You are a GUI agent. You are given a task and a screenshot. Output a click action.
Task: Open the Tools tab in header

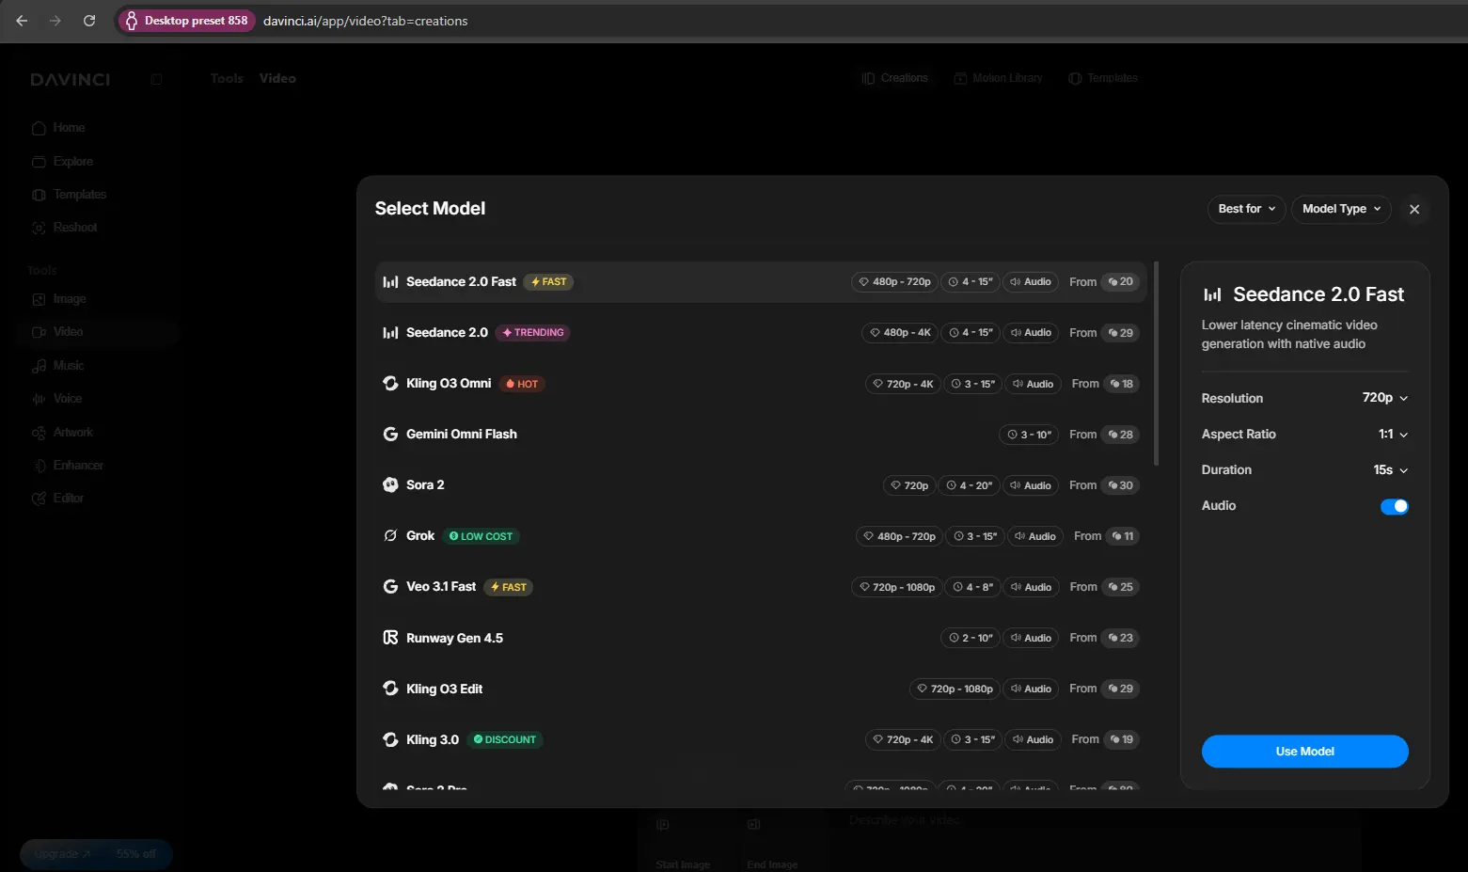[x=227, y=78]
